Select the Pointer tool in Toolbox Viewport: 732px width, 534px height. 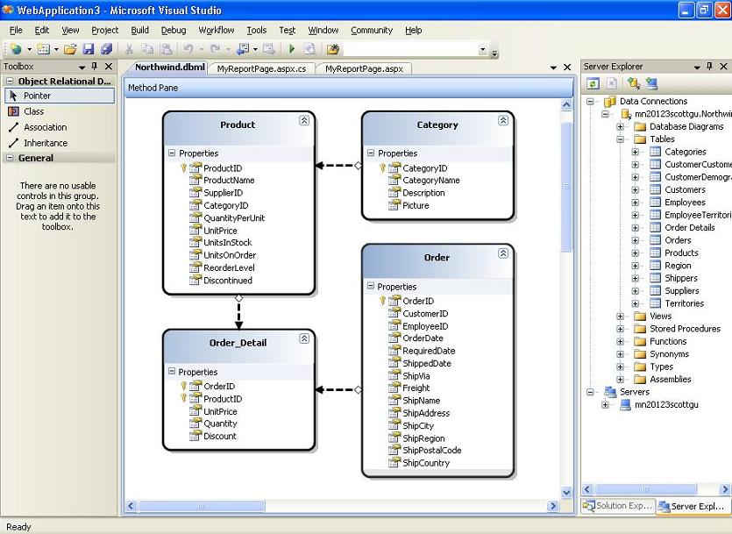tap(60, 96)
